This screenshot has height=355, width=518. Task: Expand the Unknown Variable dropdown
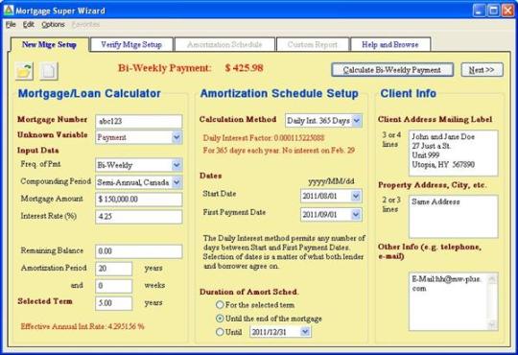177,137
